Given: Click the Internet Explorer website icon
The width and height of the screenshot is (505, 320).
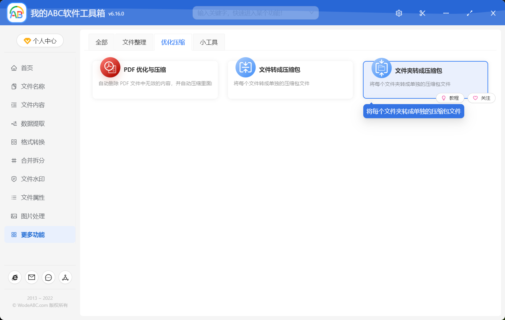Looking at the screenshot, I should (14, 277).
